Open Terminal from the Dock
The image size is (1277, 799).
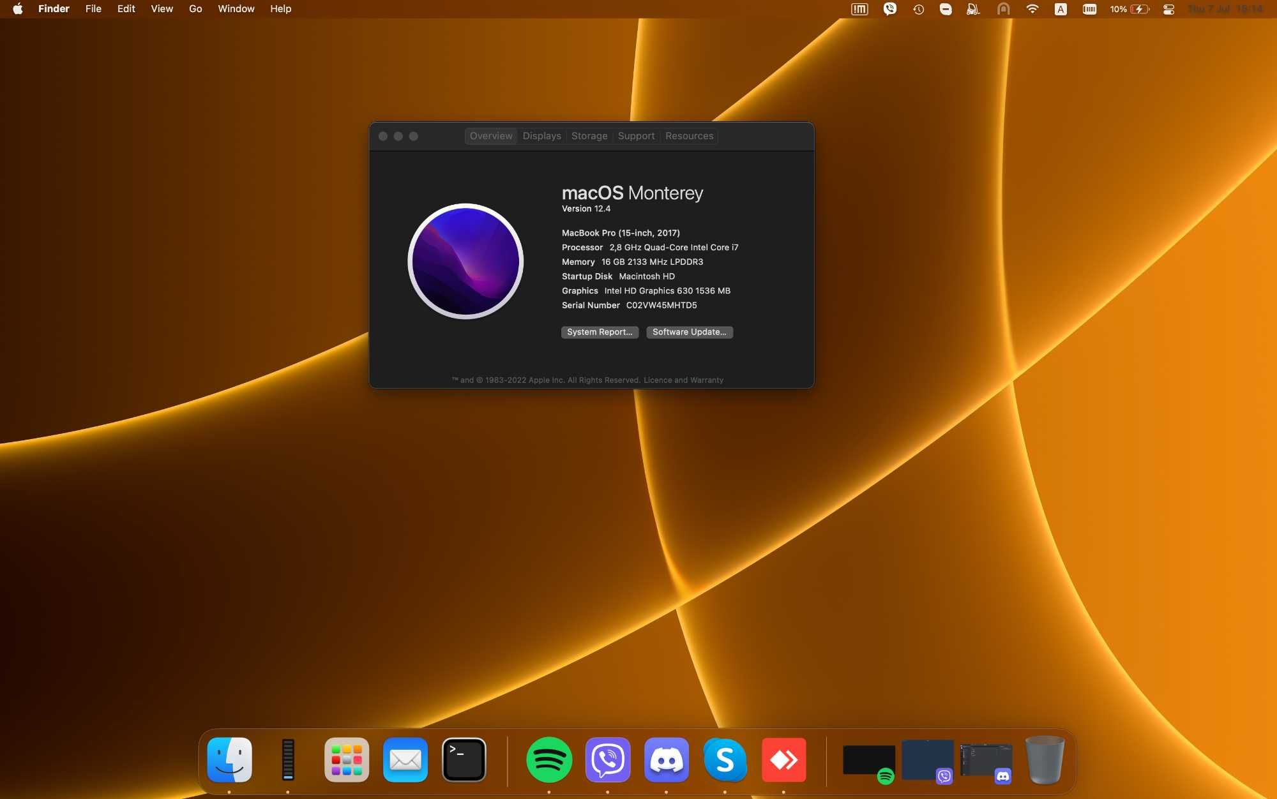(x=464, y=759)
